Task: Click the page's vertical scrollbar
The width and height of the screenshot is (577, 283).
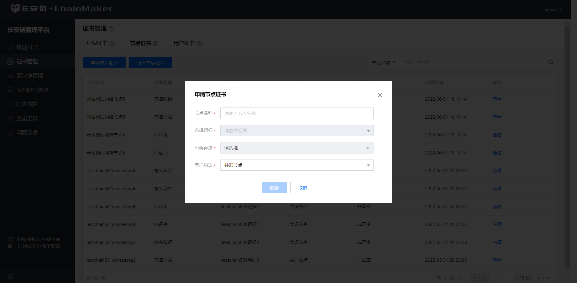Action: point(567,144)
